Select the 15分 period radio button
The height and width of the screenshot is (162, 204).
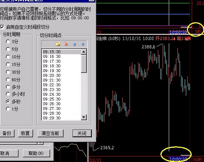point(8,64)
